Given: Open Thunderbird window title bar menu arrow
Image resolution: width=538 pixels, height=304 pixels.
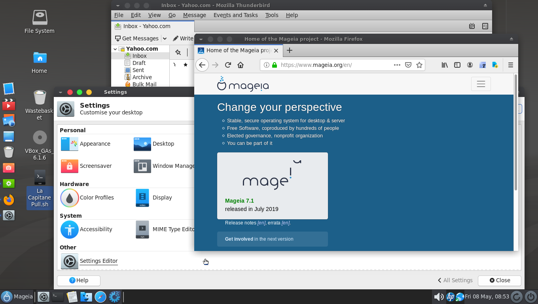Looking at the screenshot, I should pyautogui.click(x=118, y=6).
